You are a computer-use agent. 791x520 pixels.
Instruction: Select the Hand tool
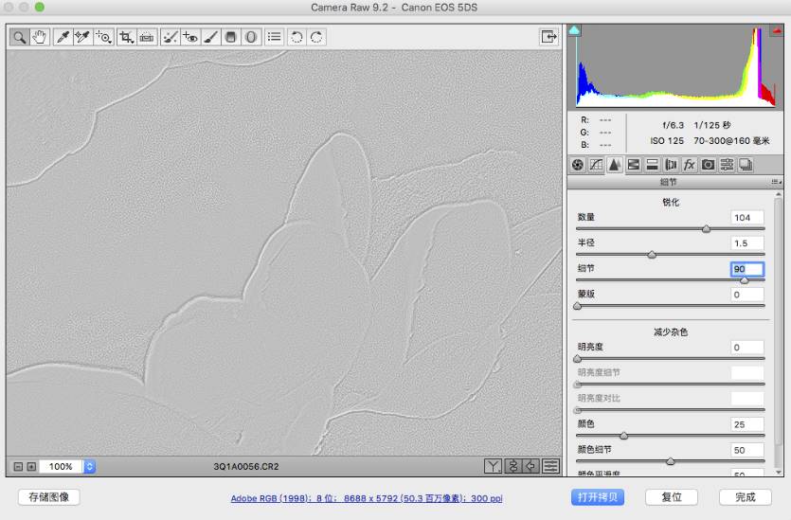(x=40, y=37)
